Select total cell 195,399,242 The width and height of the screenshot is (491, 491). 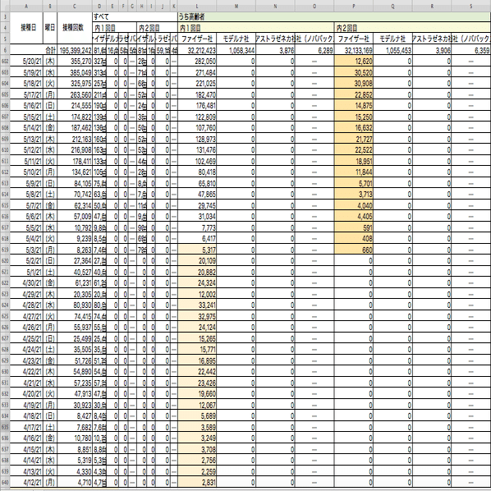click(x=75, y=50)
